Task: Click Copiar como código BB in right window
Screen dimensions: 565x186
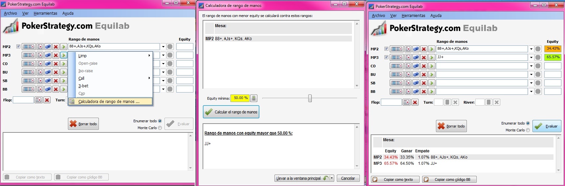Action: pyautogui.click(x=449, y=179)
